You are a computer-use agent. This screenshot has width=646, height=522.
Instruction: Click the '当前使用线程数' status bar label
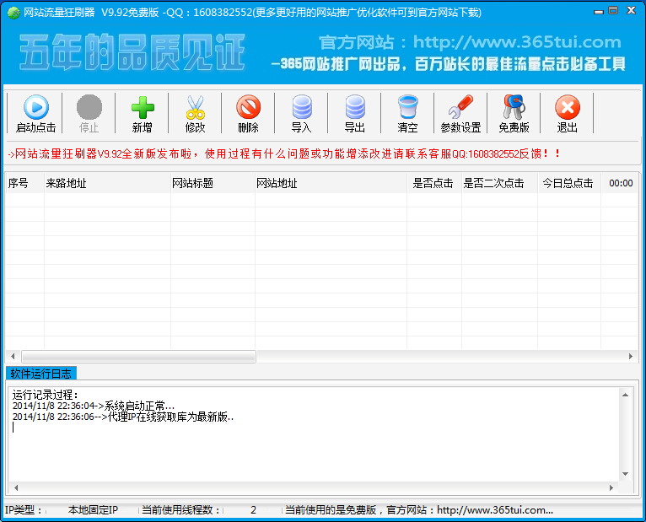tap(180, 510)
